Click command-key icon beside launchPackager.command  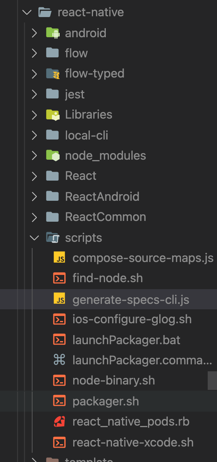(x=59, y=360)
